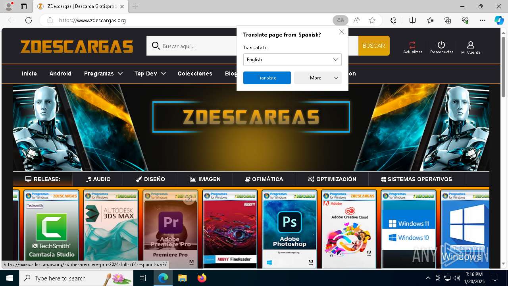This screenshot has height=286, width=508.
Task: Open the Extensions puzzle icon
Action: click(393, 20)
